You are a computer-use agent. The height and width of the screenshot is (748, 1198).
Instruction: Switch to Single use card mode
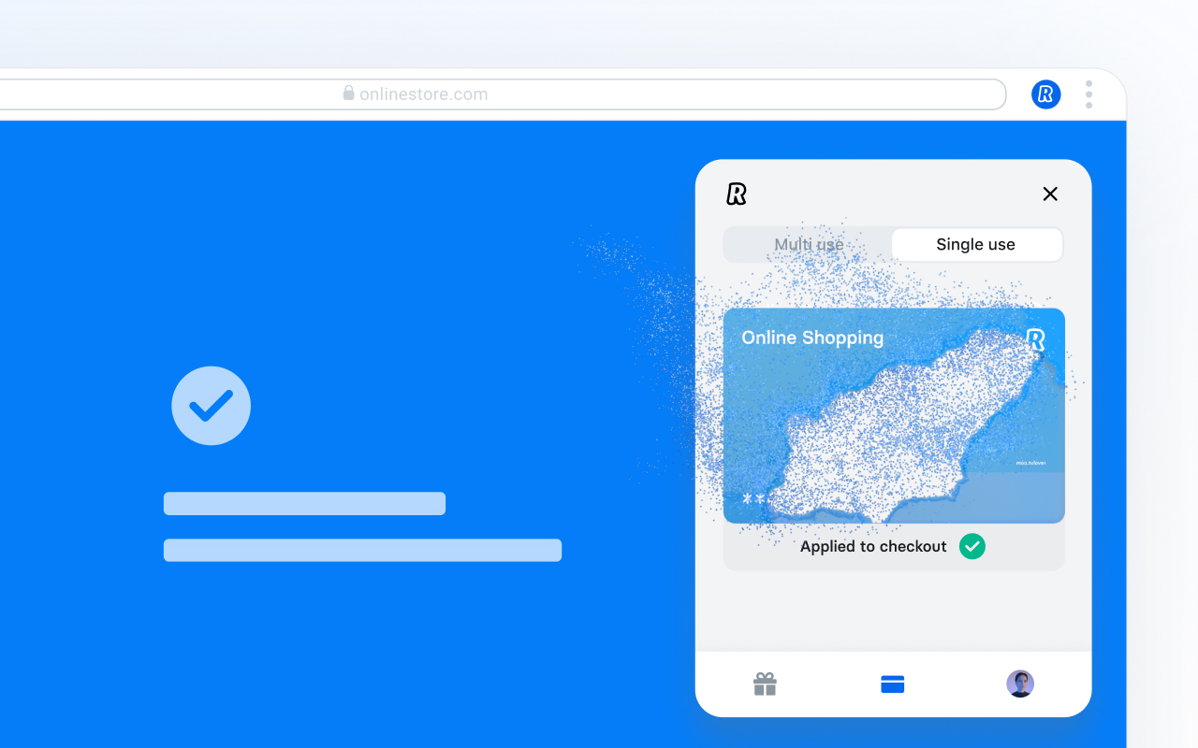pyautogui.click(x=975, y=244)
